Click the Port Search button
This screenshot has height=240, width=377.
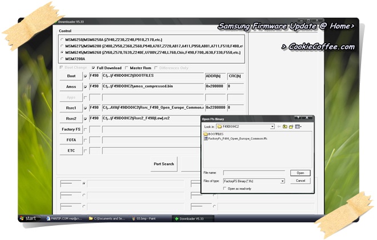pyautogui.click(x=164, y=164)
